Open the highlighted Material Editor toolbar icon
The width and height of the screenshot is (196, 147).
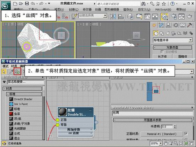(165, 16)
